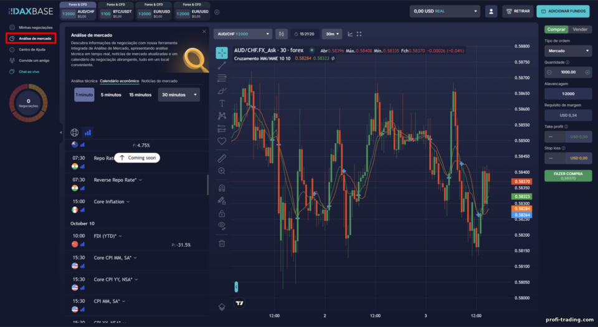Click the ADICIONAR FUNDOS button

pos(563,11)
